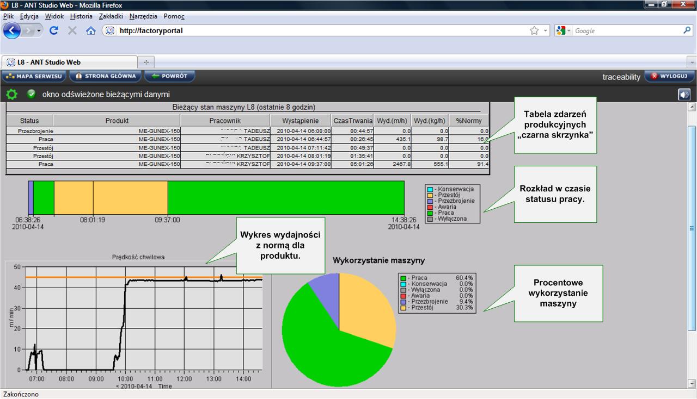
Task: Bookmark this page with the star icon
Action: (x=534, y=31)
